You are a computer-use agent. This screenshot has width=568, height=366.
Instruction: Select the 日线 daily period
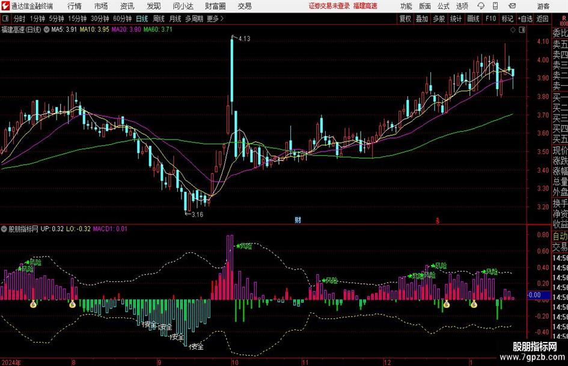[142, 19]
